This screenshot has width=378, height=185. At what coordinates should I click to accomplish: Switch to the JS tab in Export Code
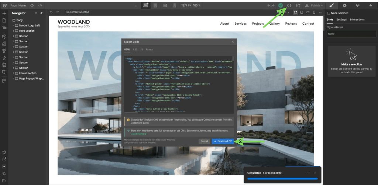click(142, 50)
